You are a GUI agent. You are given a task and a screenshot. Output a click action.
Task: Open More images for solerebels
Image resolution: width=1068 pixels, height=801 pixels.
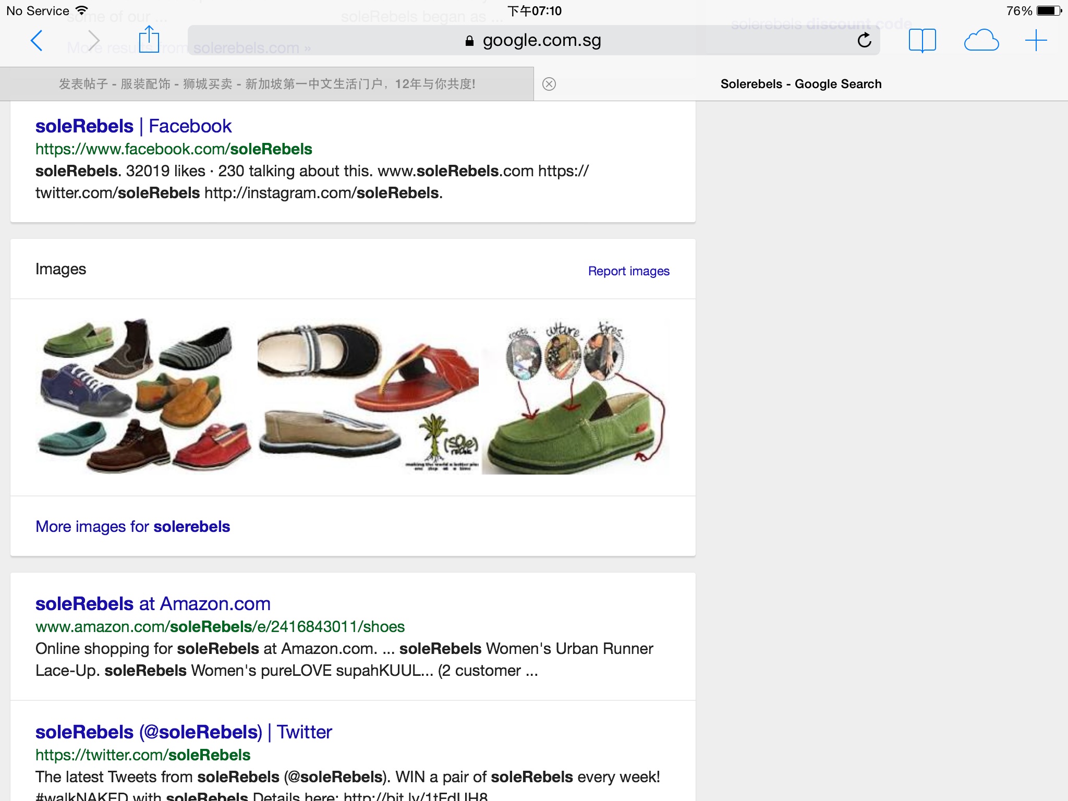coord(132,527)
